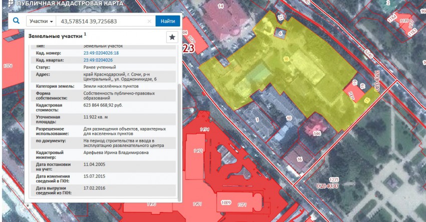
Task: Open the Участки search type dropdown
Action: click(41, 21)
